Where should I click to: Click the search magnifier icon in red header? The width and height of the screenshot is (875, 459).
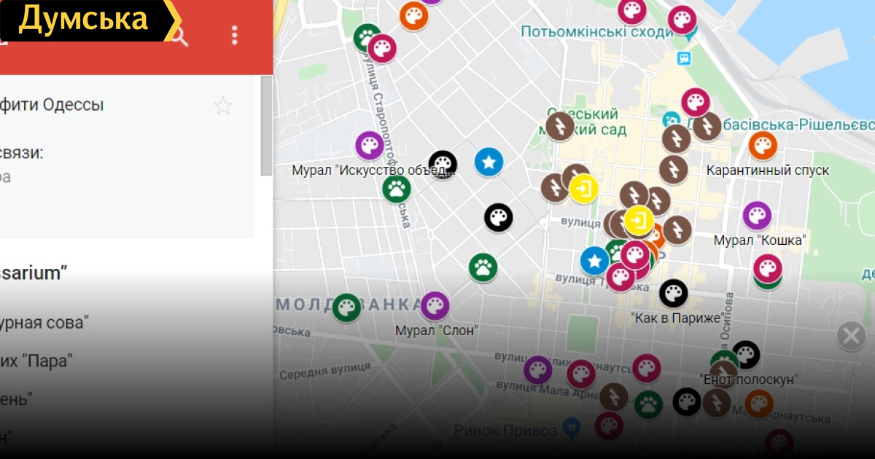[179, 36]
